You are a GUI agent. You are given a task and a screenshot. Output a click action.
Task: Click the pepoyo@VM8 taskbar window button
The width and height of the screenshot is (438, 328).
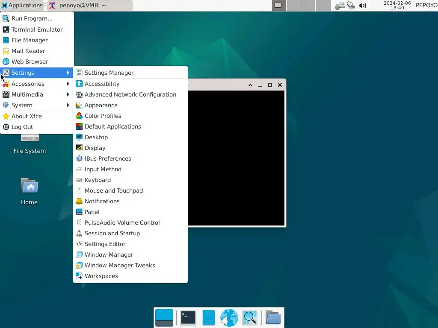coord(90,5)
